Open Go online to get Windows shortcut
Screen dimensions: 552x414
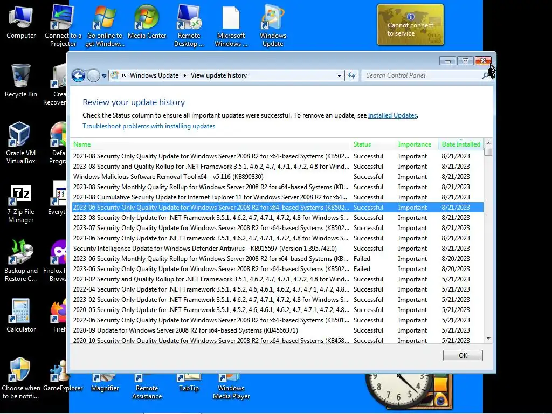[105, 25]
